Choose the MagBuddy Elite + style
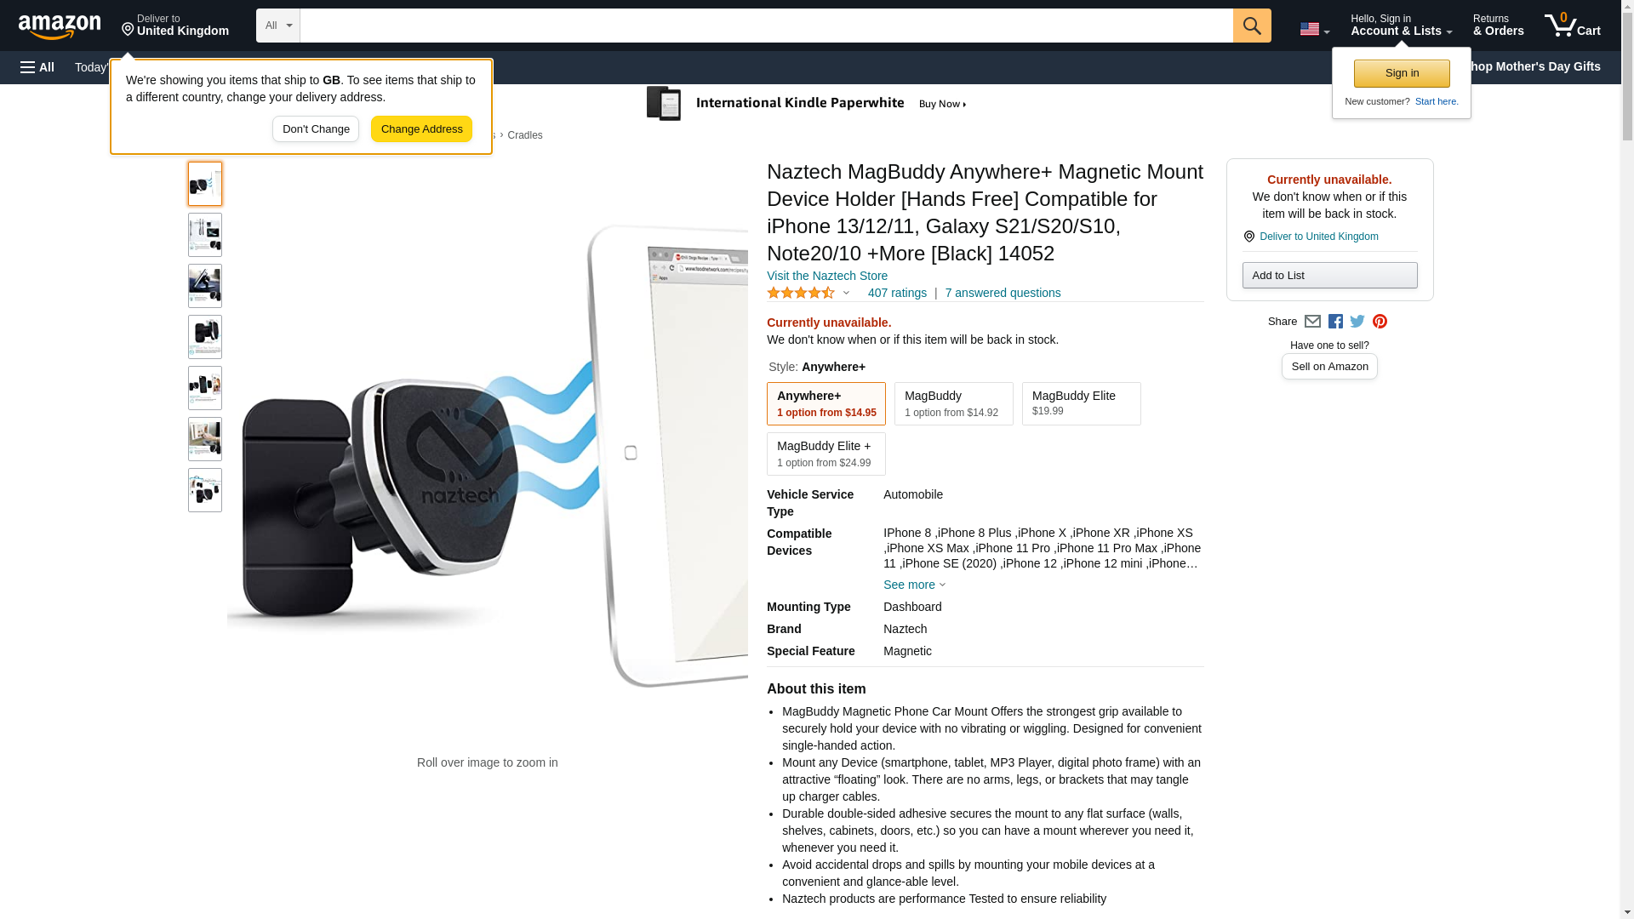The height and width of the screenshot is (919, 1634). tap(826, 454)
